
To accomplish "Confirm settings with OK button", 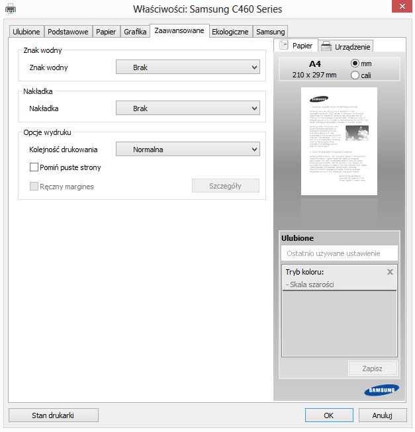I will pyautogui.click(x=329, y=415).
